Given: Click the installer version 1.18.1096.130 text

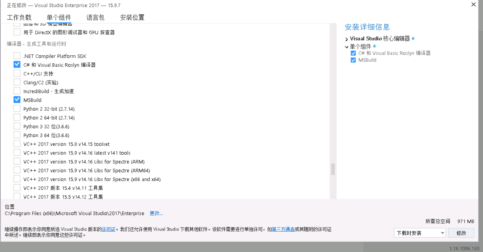Looking at the screenshot, I should tap(464, 249).
